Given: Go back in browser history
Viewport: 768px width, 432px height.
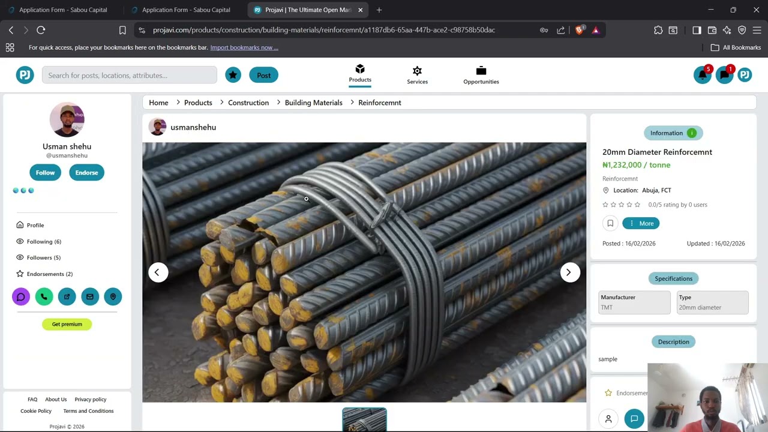Looking at the screenshot, I should click(x=11, y=30).
